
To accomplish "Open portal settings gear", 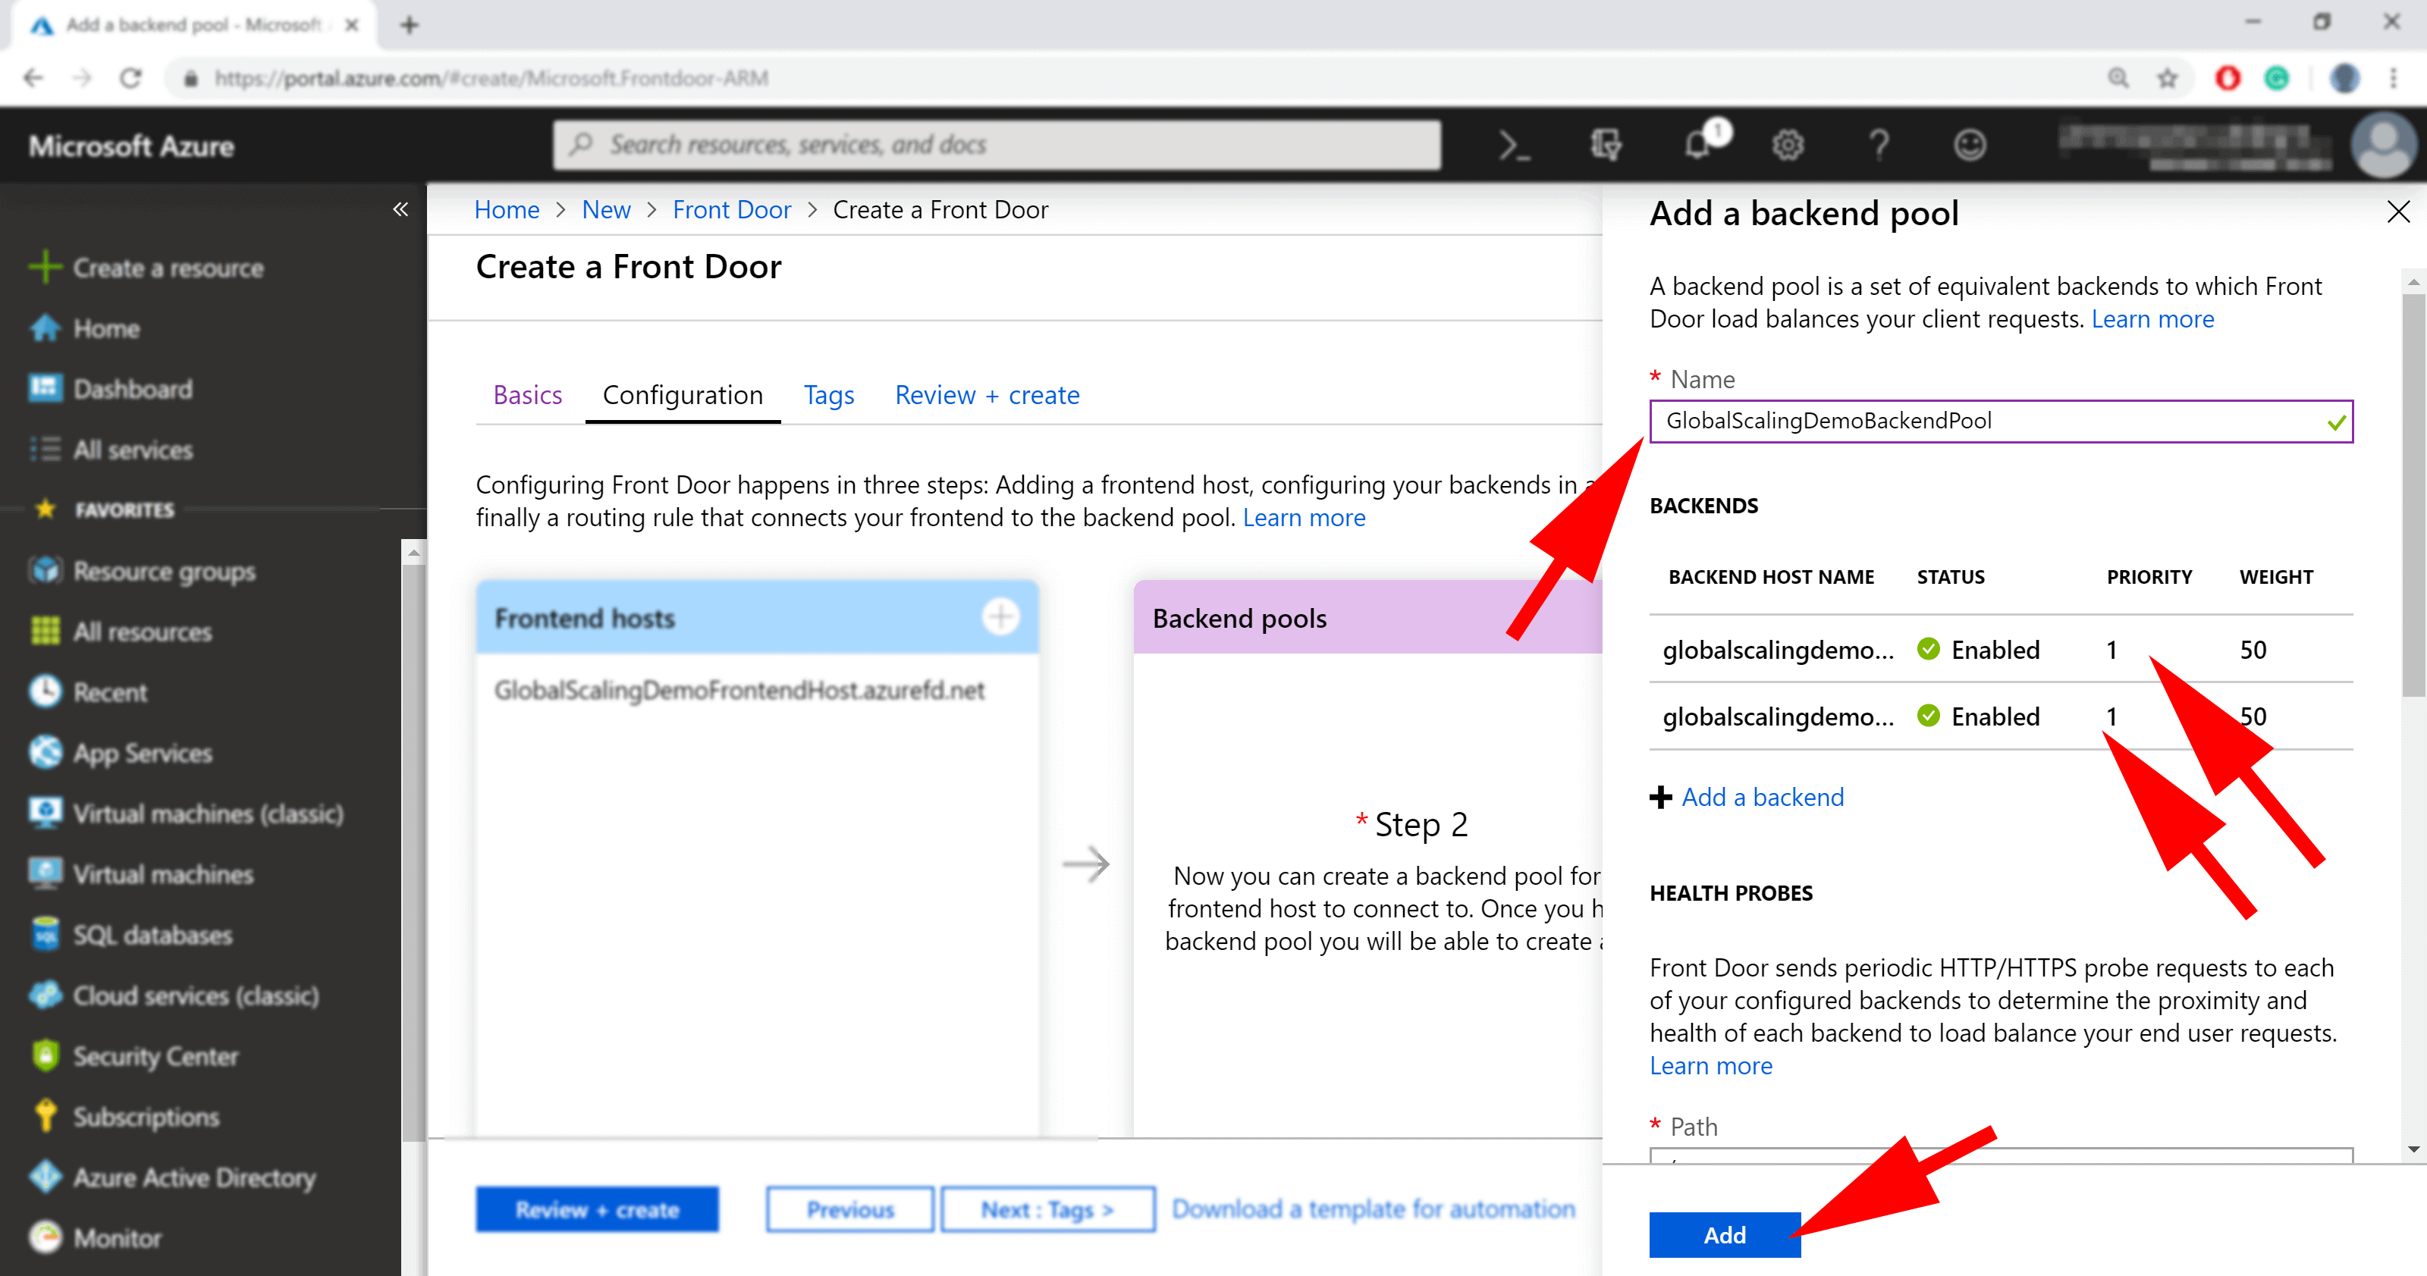I will 1788,145.
